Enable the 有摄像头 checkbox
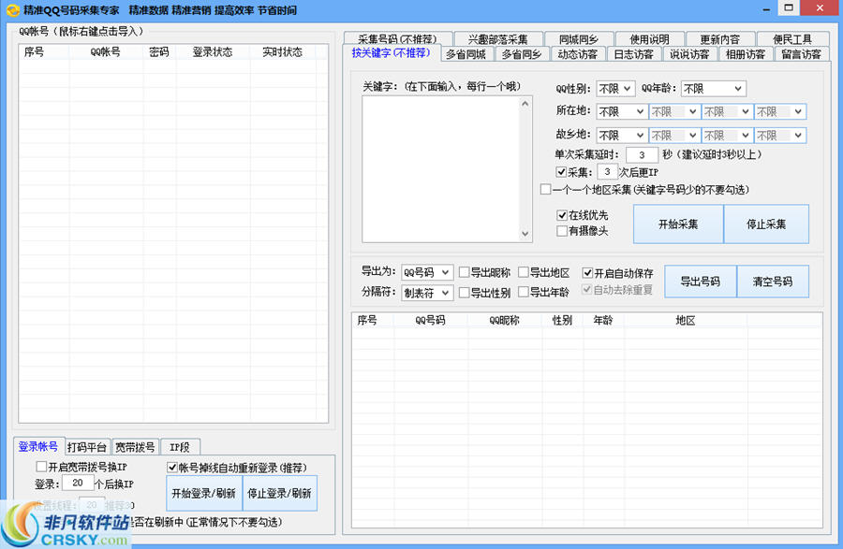843x549 pixels. (x=560, y=230)
